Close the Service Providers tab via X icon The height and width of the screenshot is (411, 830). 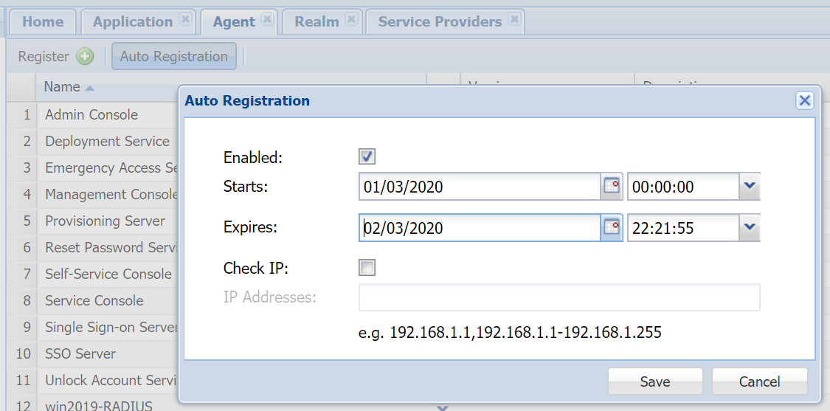(x=514, y=20)
